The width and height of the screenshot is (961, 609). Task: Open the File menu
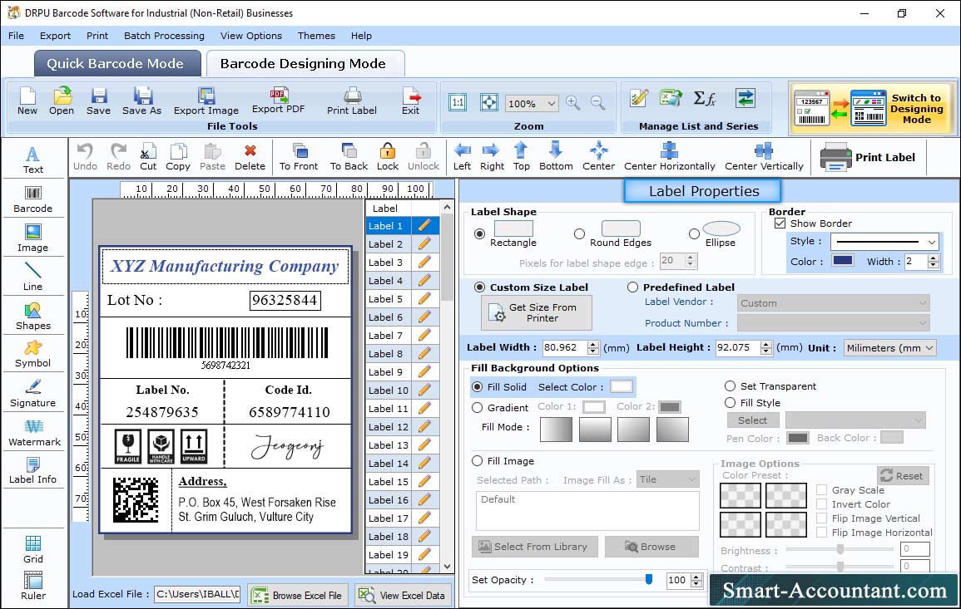click(x=16, y=36)
